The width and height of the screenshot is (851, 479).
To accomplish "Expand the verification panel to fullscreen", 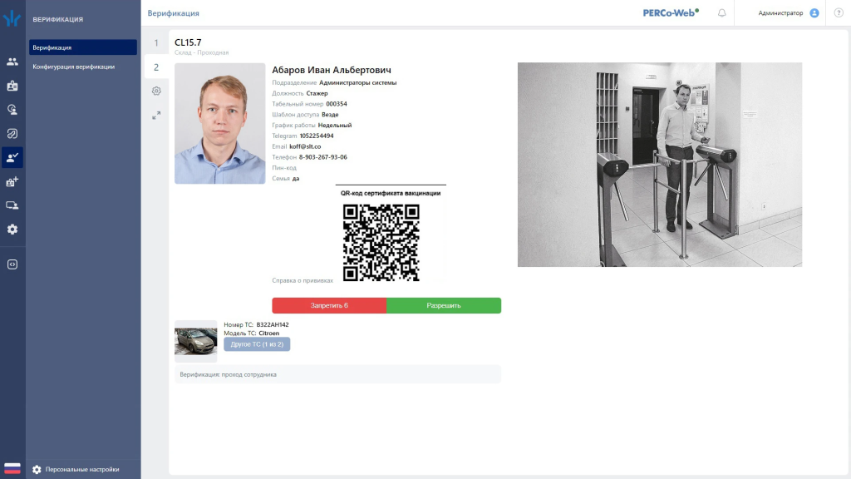I will click(x=156, y=115).
